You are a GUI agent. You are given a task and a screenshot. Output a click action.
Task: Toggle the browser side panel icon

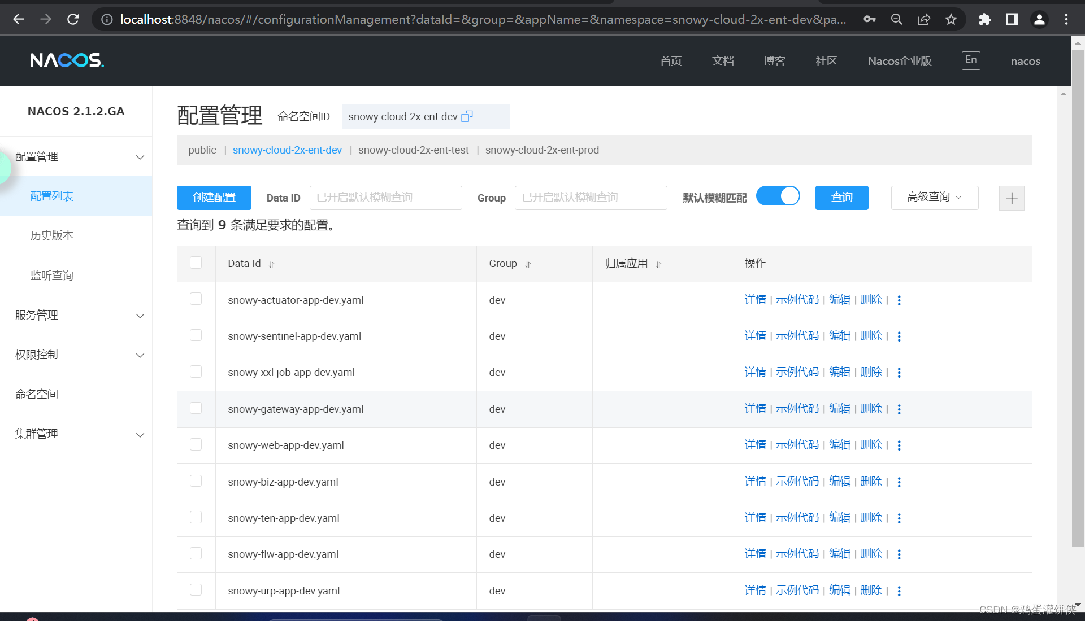(1012, 19)
